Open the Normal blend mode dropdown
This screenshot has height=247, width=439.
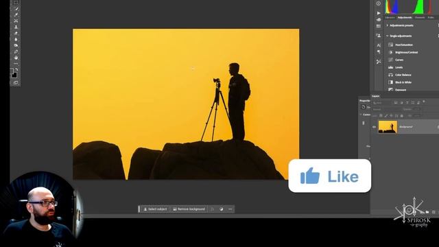coord(386,109)
